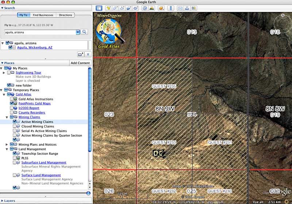Check Closed Mining Claims layer
This screenshot has height=204, width=292.
[15, 126]
